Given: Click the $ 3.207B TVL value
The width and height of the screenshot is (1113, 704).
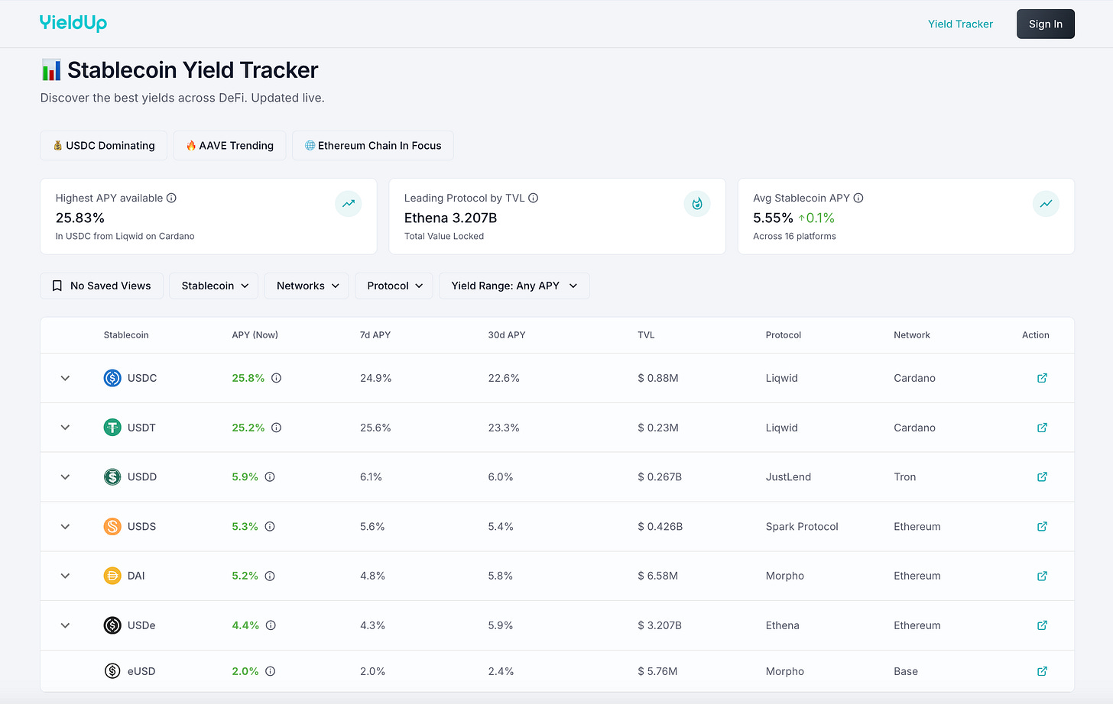Looking at the screenshot, I should pos(660,625).
